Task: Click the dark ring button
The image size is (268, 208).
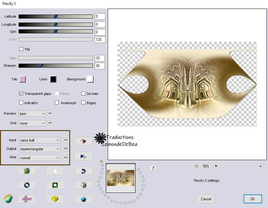Action: click(x=27, y=185)
